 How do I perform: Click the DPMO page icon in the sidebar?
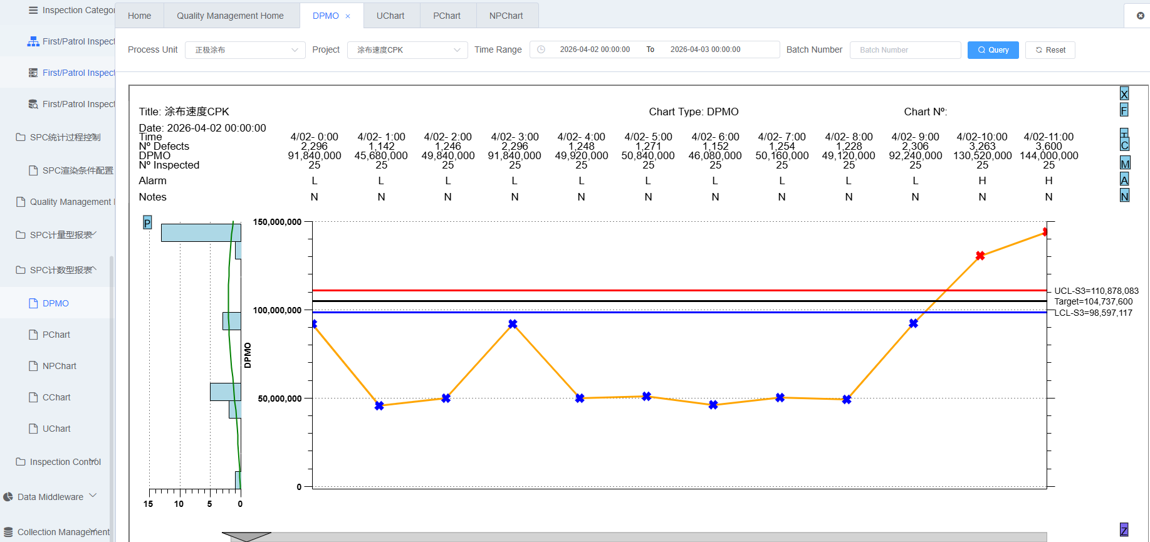[34, 303]
